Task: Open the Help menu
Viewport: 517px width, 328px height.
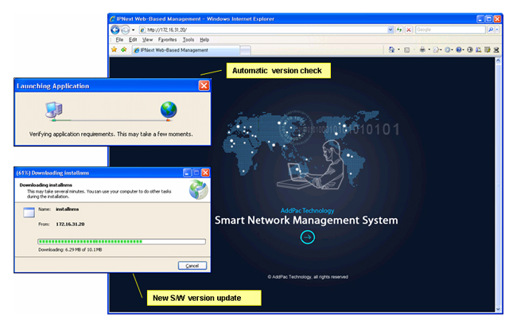Action: [x=204, y=39]
